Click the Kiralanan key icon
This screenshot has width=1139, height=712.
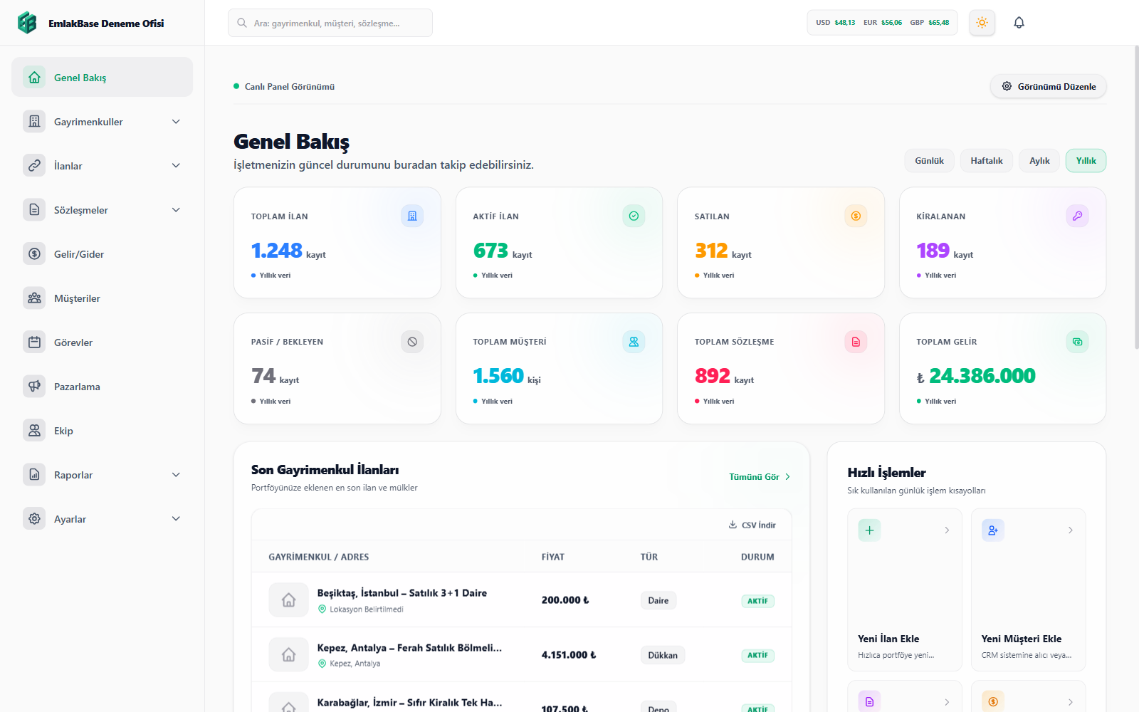coord(1077,216)
